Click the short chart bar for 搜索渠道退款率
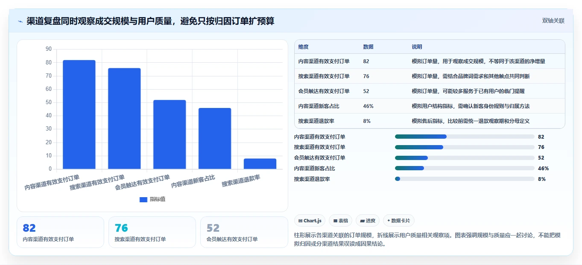The height and width of the screenshot is (265, 582). [x=260, y=164]
